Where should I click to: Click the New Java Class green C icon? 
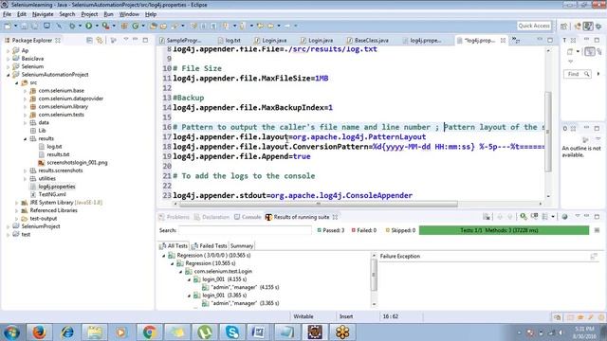click(135, 26)
